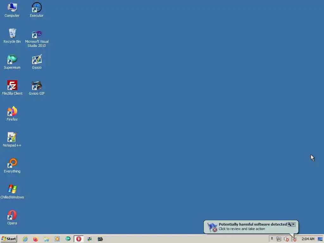Select the Opera desktop shortcut
The image size is (324, 243).
[x=12, y=217]
